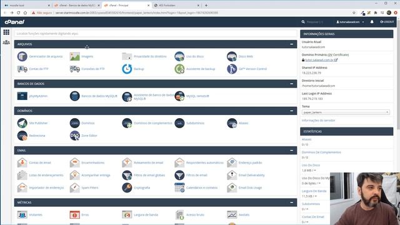Open the Subdomínios icon
This screenshot has height=225, width=400.
click(x=179, y=123)
